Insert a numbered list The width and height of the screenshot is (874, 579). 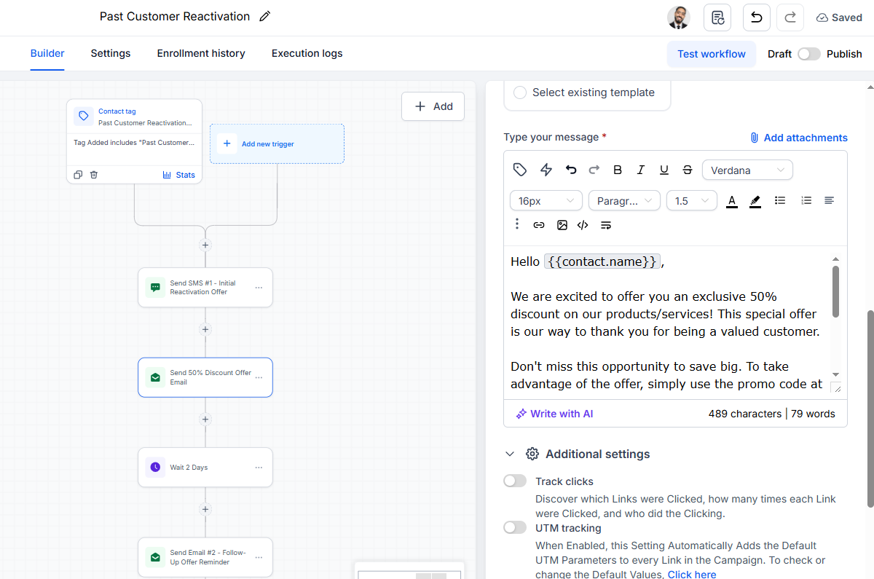point(806,200)
